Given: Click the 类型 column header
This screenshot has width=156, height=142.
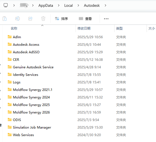Looking at the screenshot, I should (119, 28).
